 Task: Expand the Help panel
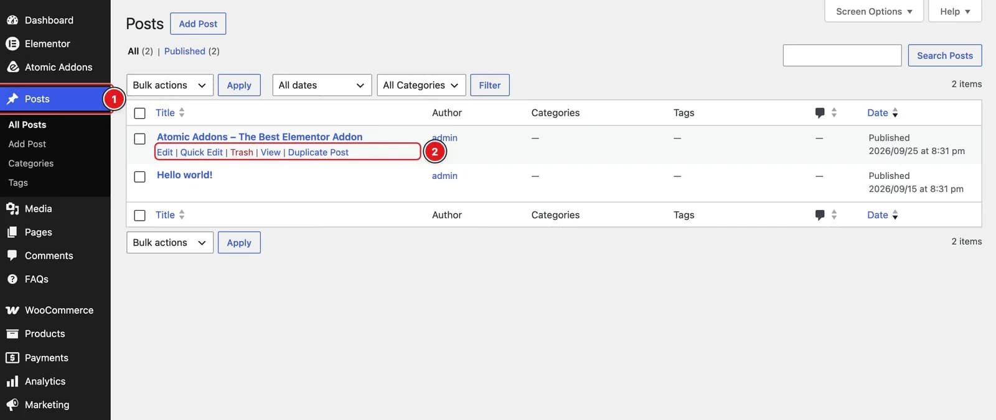point(955,11)
